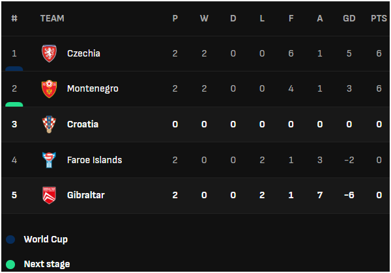Screen dimensions: 391x273
Task: Select the green Next stage dot
Action: (10, 265)
